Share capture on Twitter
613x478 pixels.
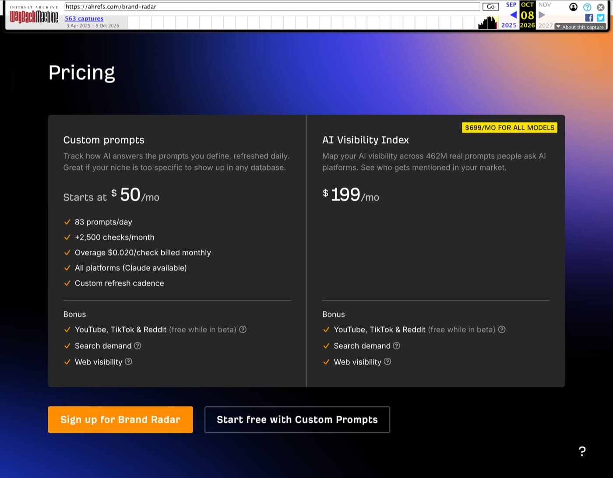point(601,17)
